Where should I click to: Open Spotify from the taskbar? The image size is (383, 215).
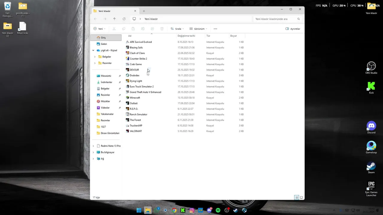[x=218, y=210]
